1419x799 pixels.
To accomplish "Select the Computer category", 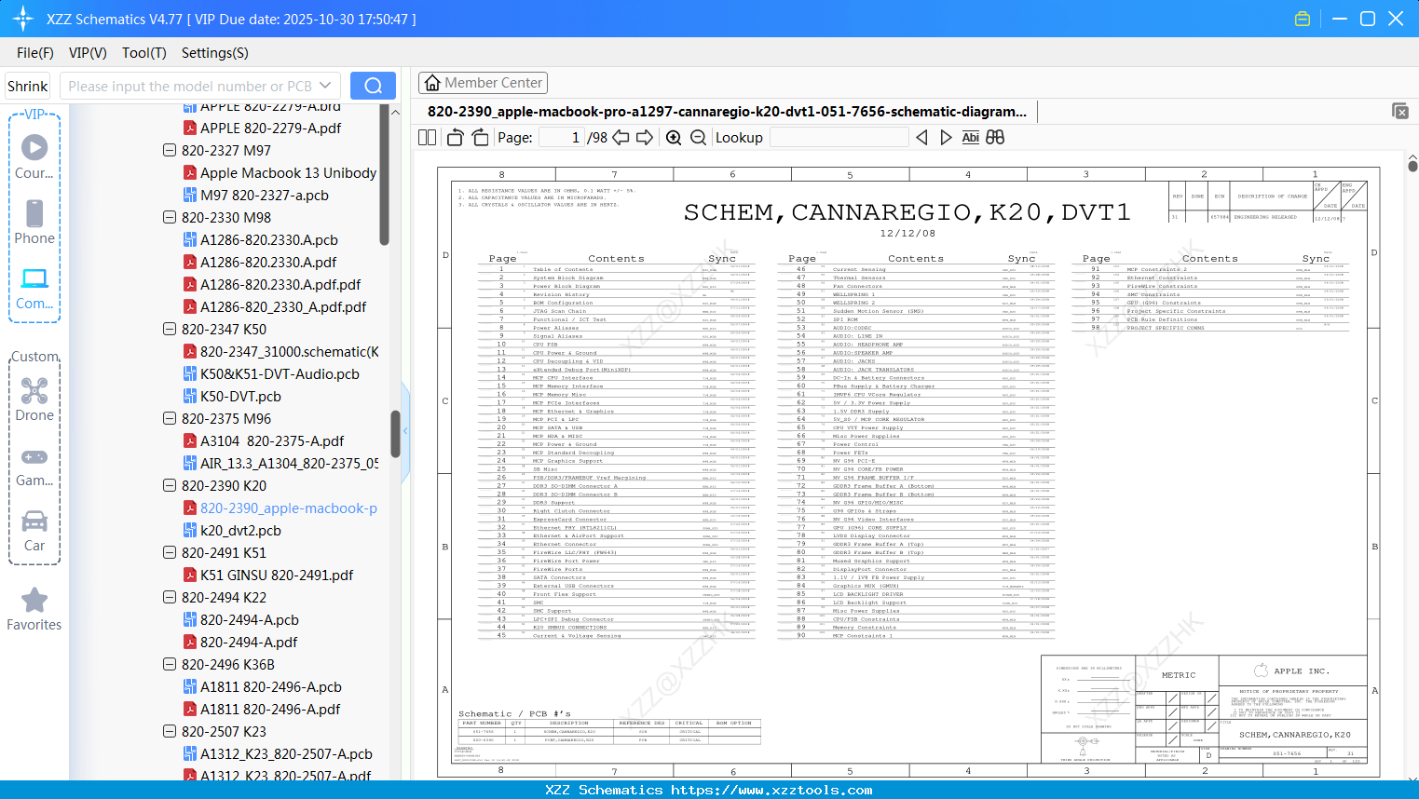I will tap(34, 288).
